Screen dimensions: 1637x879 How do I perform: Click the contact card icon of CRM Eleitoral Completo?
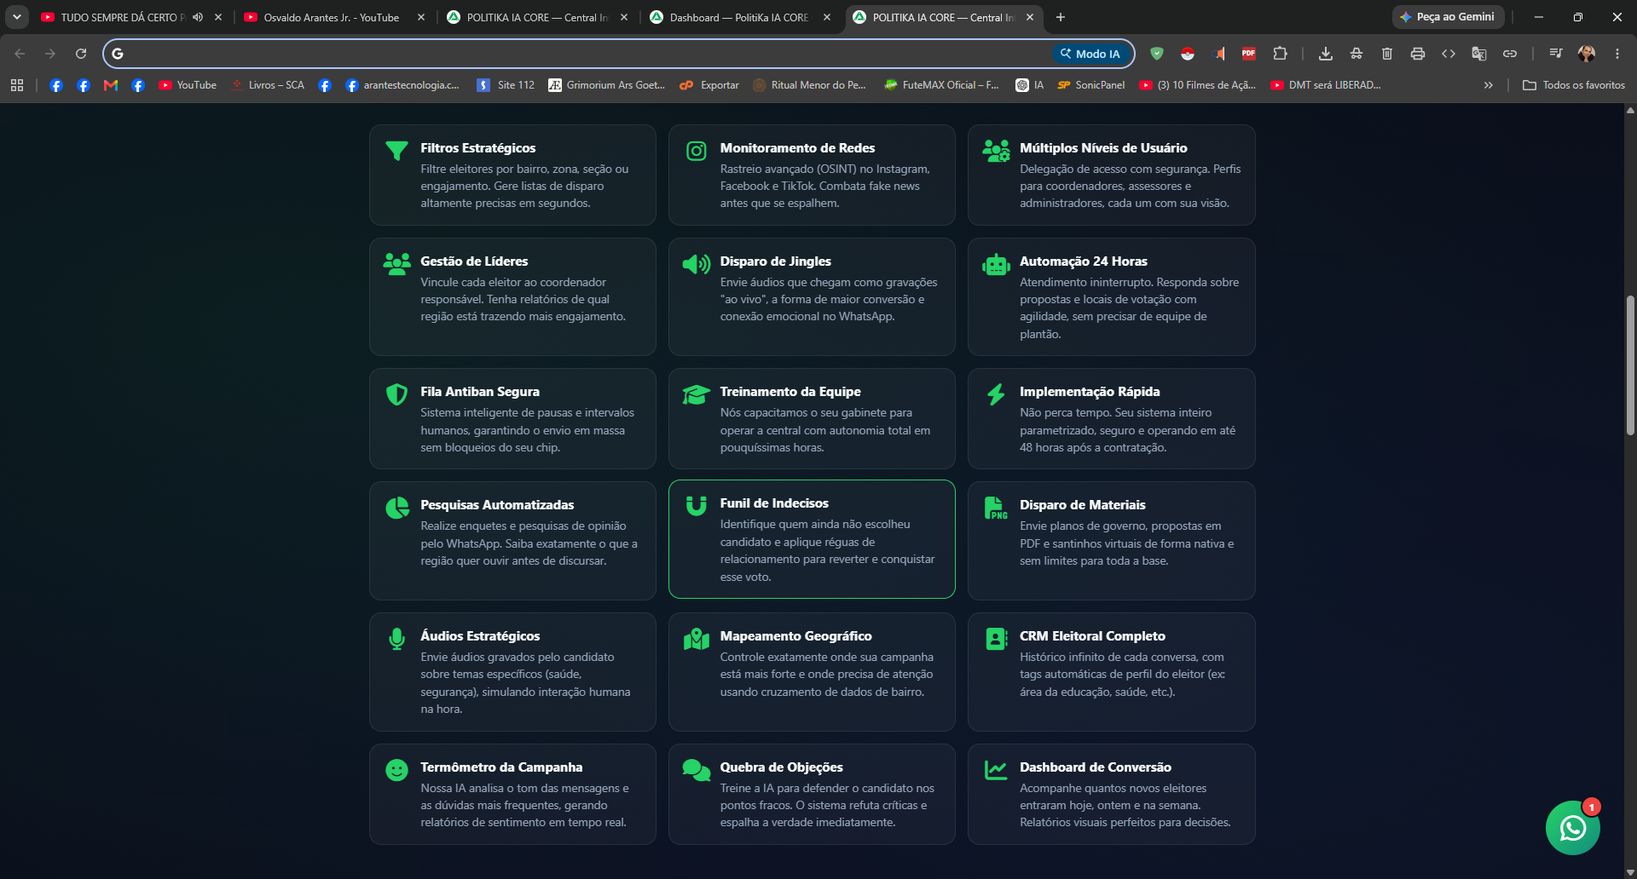(996, 639)
